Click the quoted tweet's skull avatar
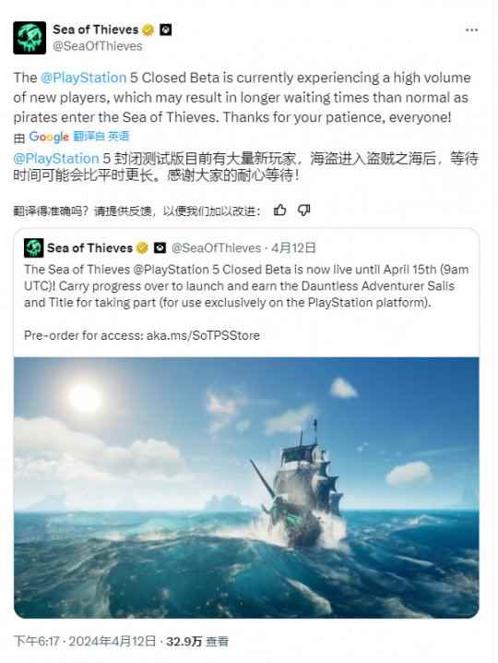 [x=33, y=247]
